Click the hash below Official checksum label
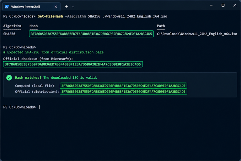 pyautogui.click(x=73, y=64)
